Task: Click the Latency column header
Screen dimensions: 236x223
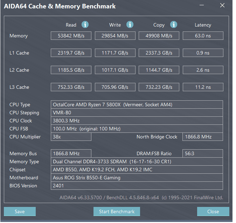Action: tap(203, 25)
